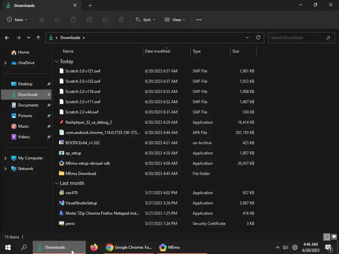Screen dimensions: 339x254
Task: Click the Rename icon in toolbar
Action: coord(89,20)
